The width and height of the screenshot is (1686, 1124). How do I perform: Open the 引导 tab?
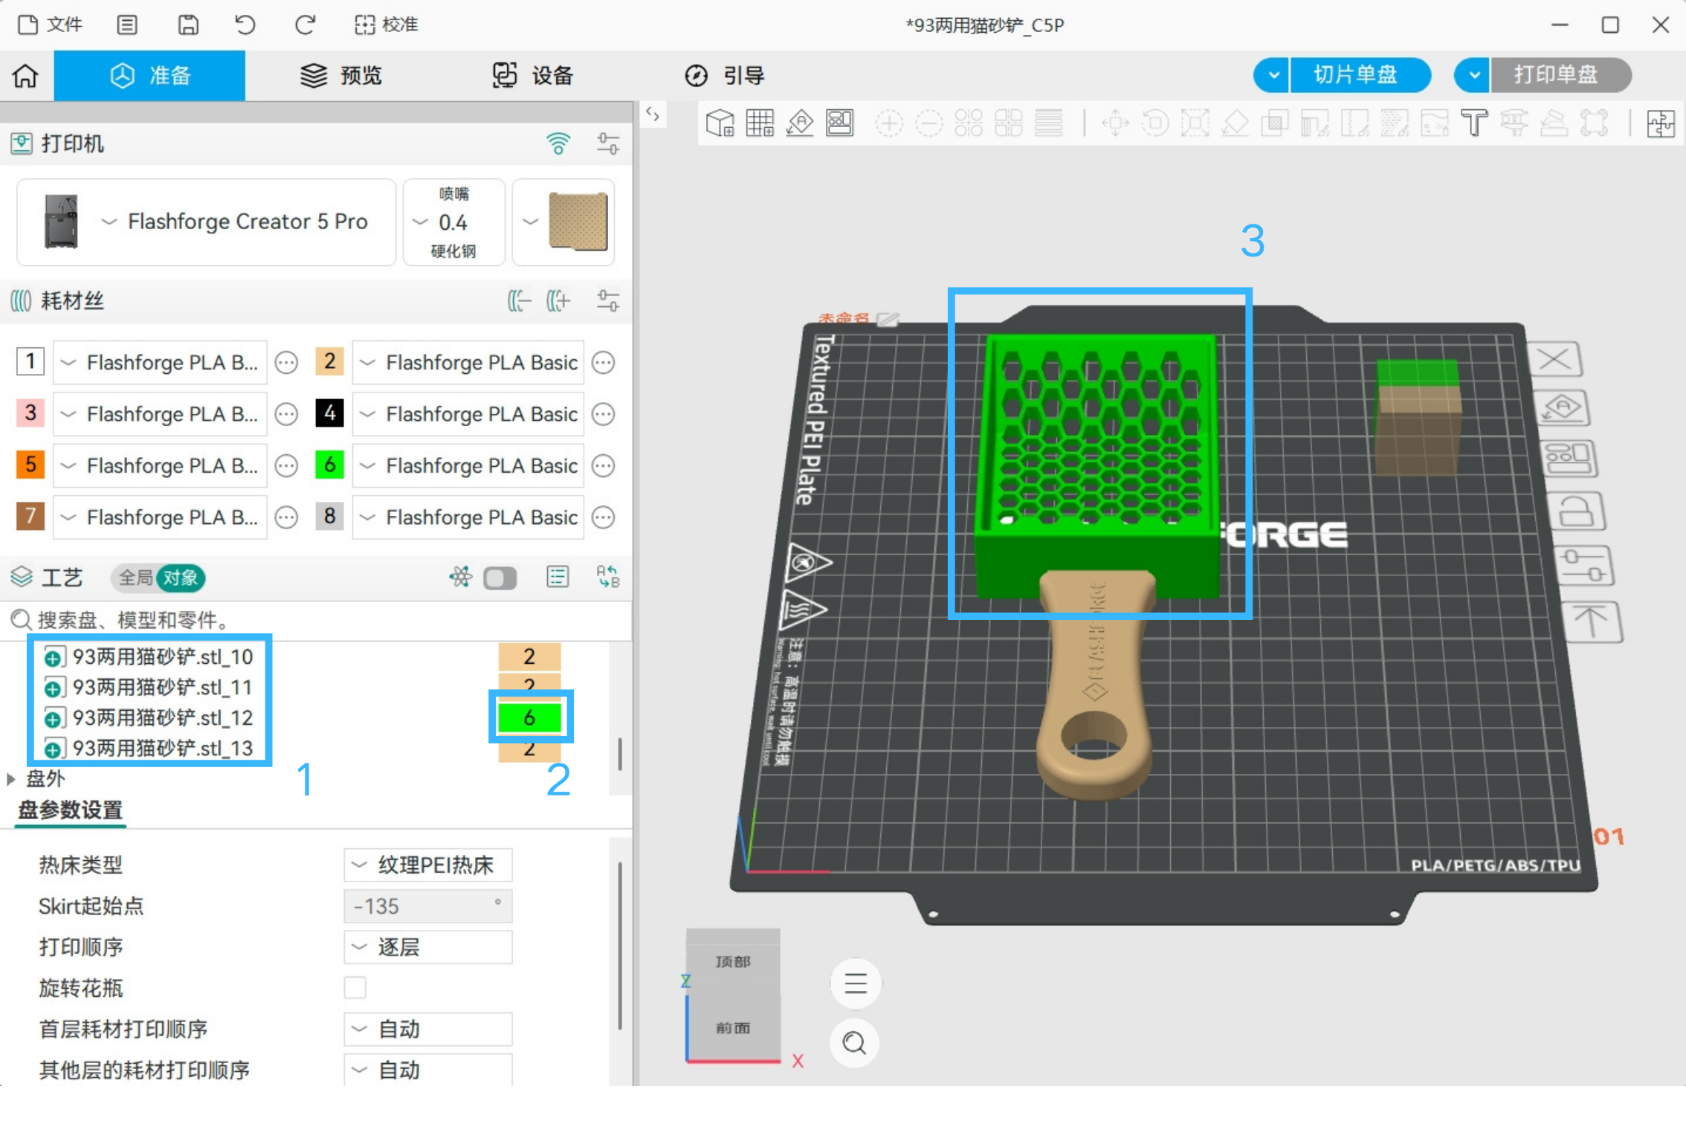point(725,75)
